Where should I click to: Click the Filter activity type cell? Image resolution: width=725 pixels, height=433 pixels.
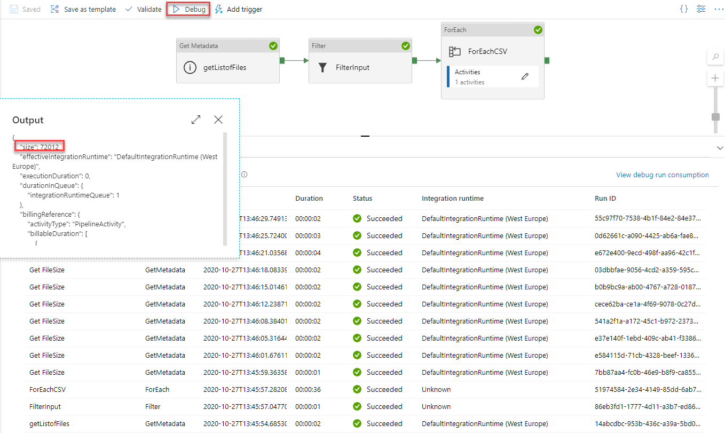[x=153, y=406]
